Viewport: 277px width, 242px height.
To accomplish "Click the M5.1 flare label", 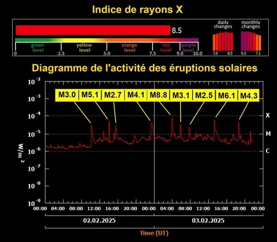I will tap(90, 95).
